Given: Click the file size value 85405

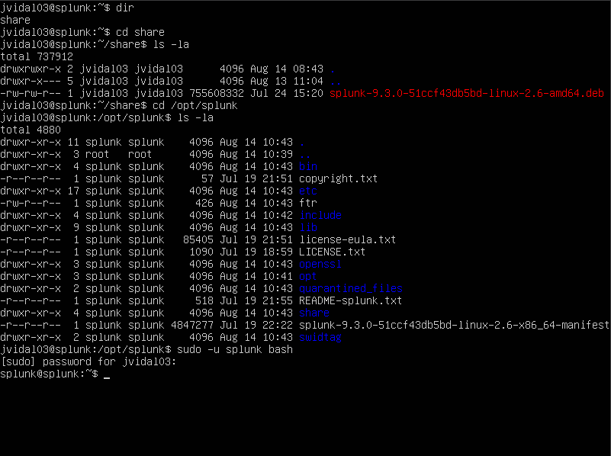Looking at the screenshot, I should click(198, 240).
